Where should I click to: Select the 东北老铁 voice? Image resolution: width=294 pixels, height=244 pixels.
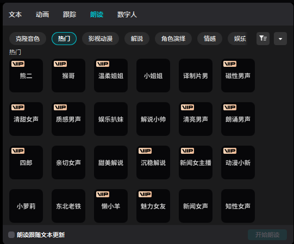point(68,206)
